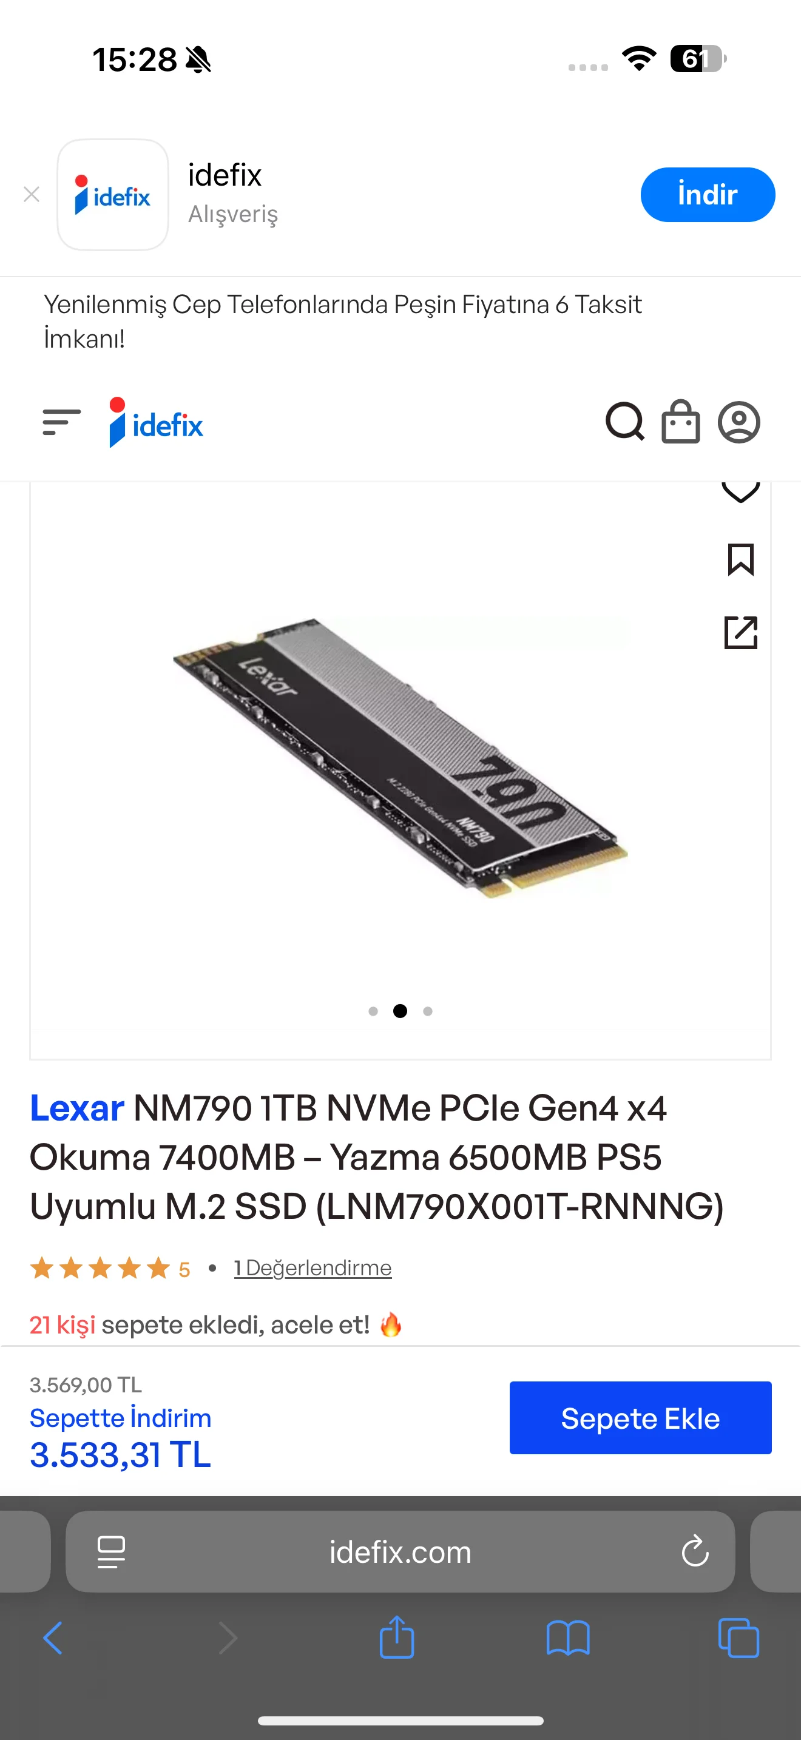Image resolution: width=801 pixels, height=1740 pixels.
Task: Open the Safari tabs overview icon
Action: tap(739, 1639)
